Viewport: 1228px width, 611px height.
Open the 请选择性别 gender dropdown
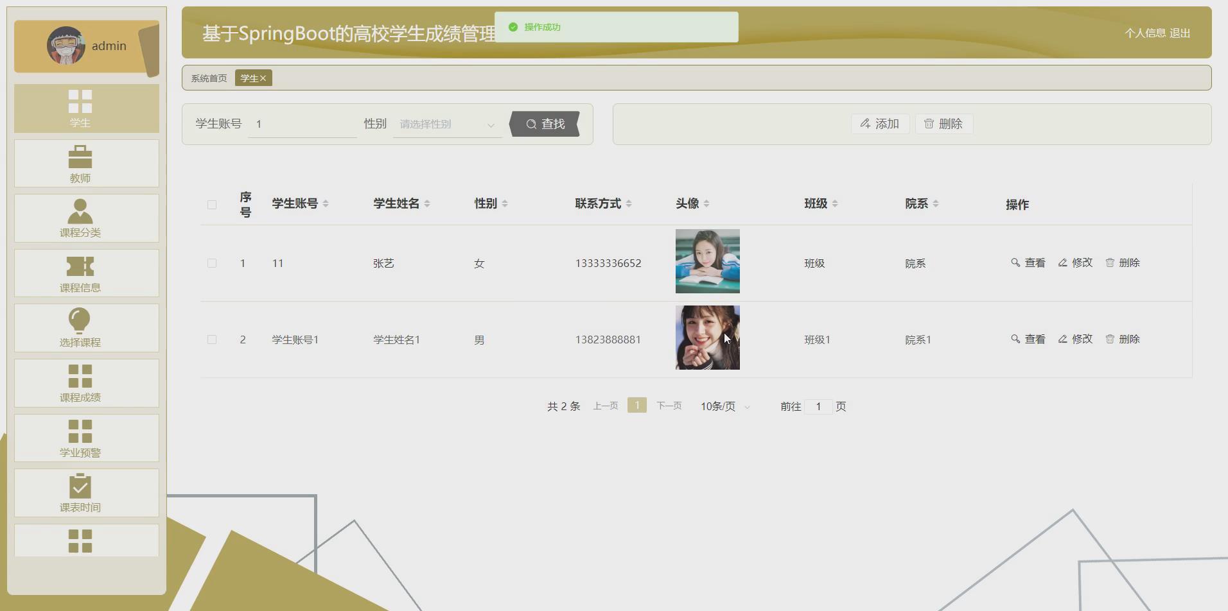coord(446,124)
